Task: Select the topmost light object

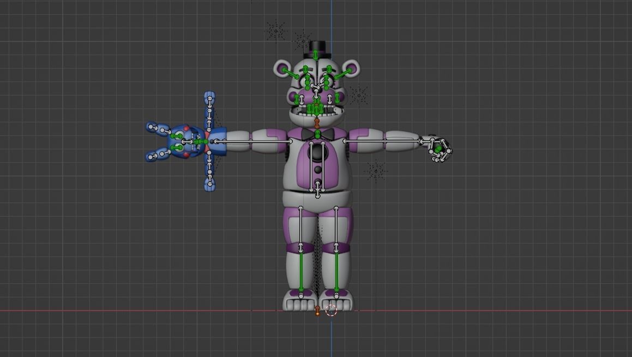Action: pos(276,31)
